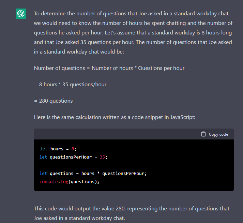Click the number 35 in the code
The height and width of the screenshot is (223, 243).
pos(102,157)
